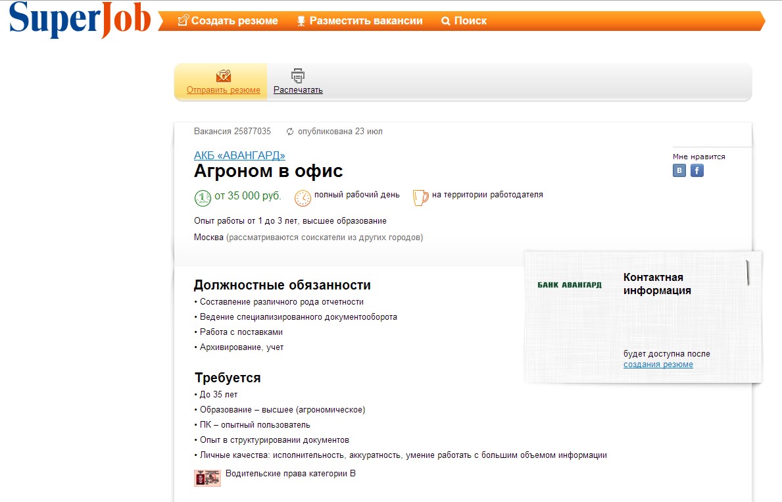This screenshot has width=782, height=502.
Task: Click the clock icon for full-time schedule
Action: click(x=303, y=197)
